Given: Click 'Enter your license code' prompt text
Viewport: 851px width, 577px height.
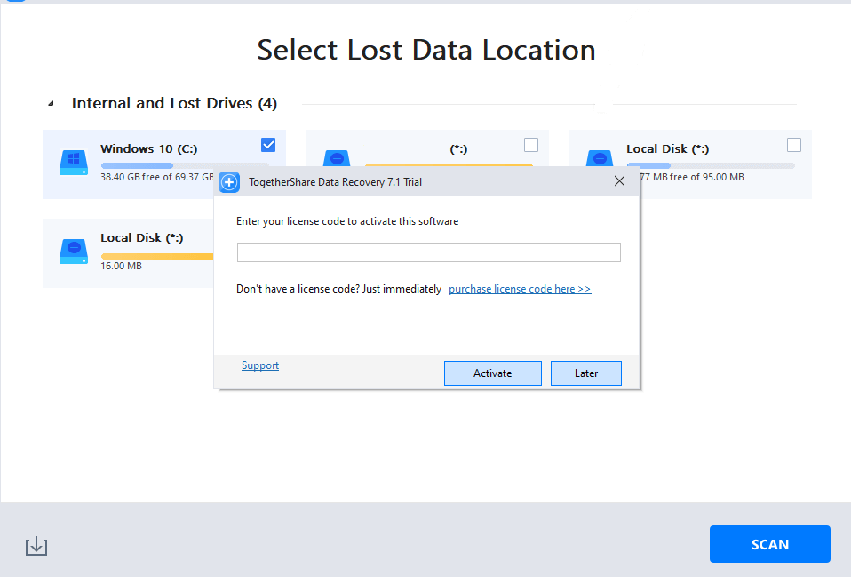Looking at the screenshot, I should tap(347, 221).
